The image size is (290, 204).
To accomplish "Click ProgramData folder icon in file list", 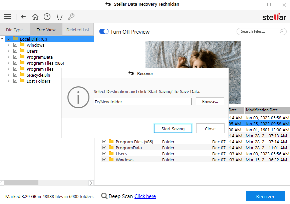I will tap(111, 147).
